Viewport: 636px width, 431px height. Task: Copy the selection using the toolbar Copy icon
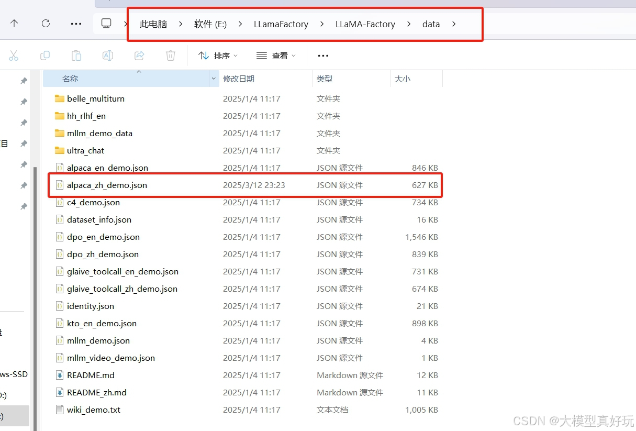click(x=45, y=56)
